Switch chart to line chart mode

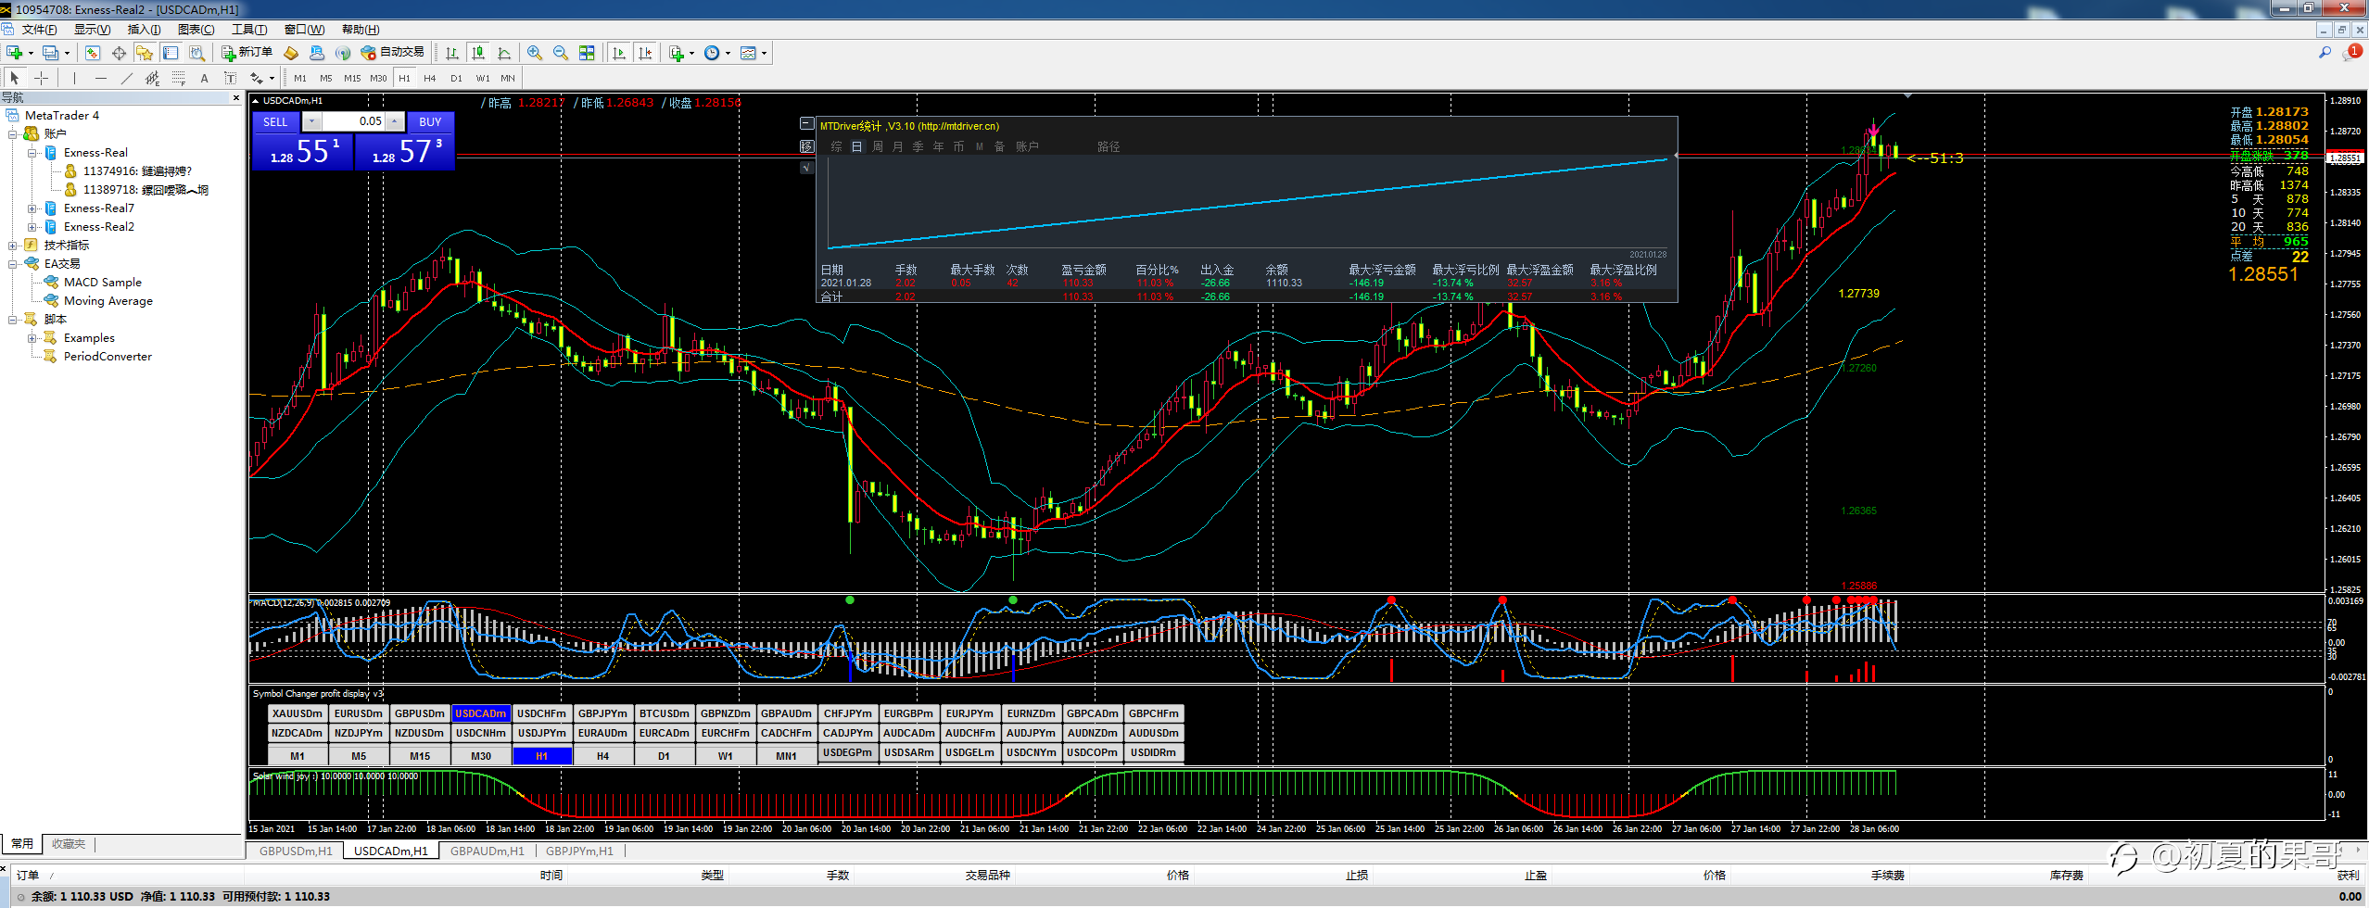(504, 53)
